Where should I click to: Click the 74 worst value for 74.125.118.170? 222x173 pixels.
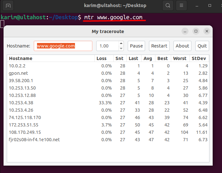tap(186, 117)
